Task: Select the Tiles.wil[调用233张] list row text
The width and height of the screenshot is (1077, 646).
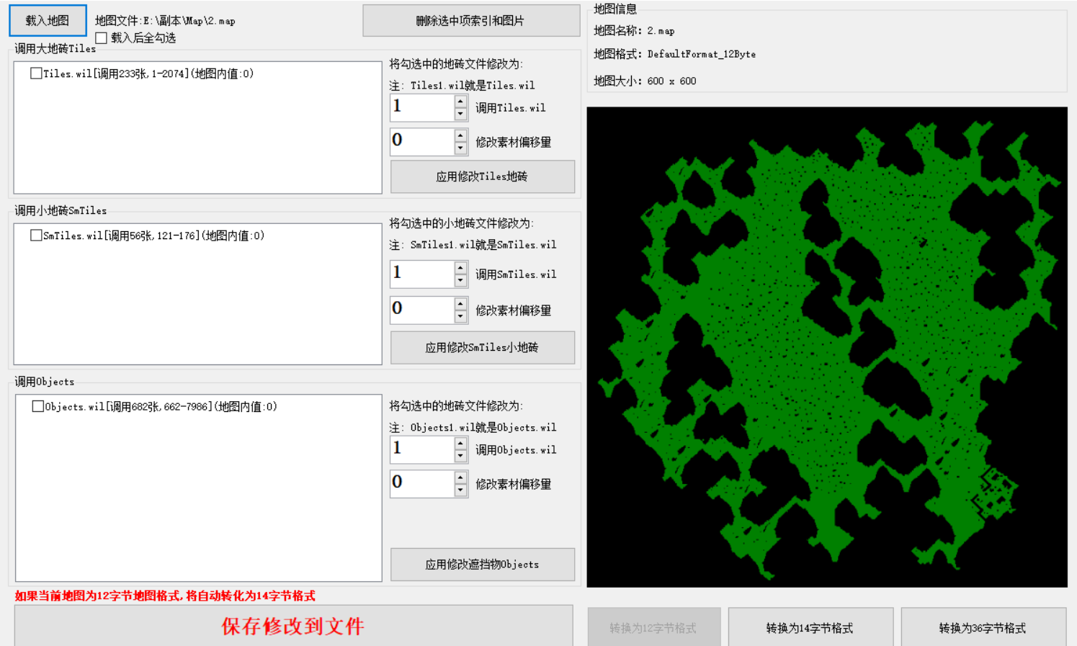Action: [148, 73]
